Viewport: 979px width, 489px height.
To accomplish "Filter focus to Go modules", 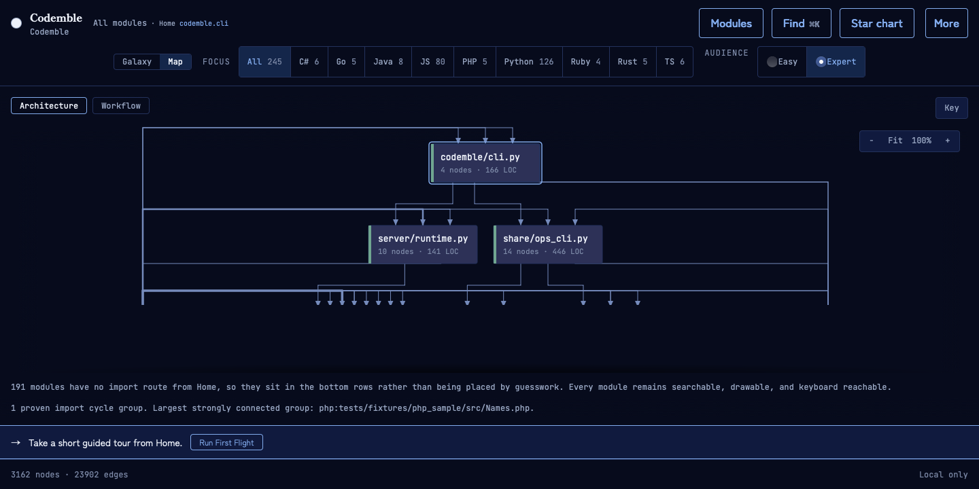I will click(346, 62).
